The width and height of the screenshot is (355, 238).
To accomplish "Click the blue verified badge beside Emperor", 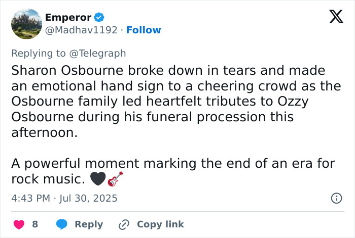I will 100,17.
